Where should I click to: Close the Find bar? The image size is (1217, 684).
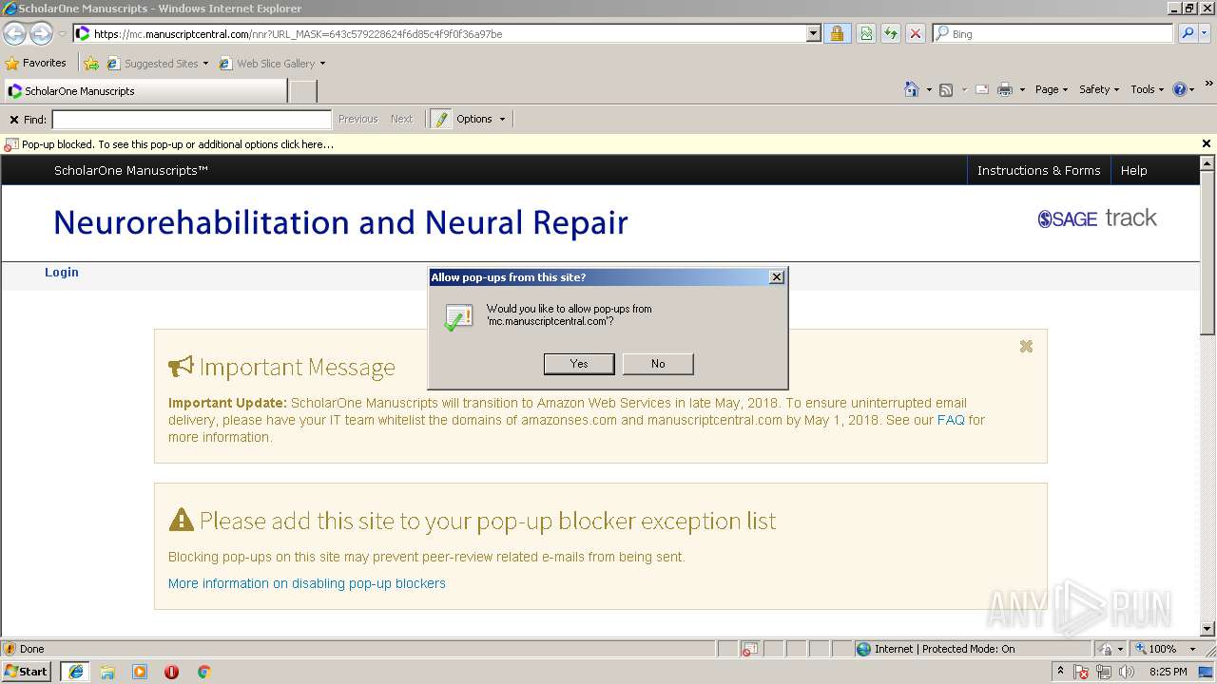[x=14, y=120]
